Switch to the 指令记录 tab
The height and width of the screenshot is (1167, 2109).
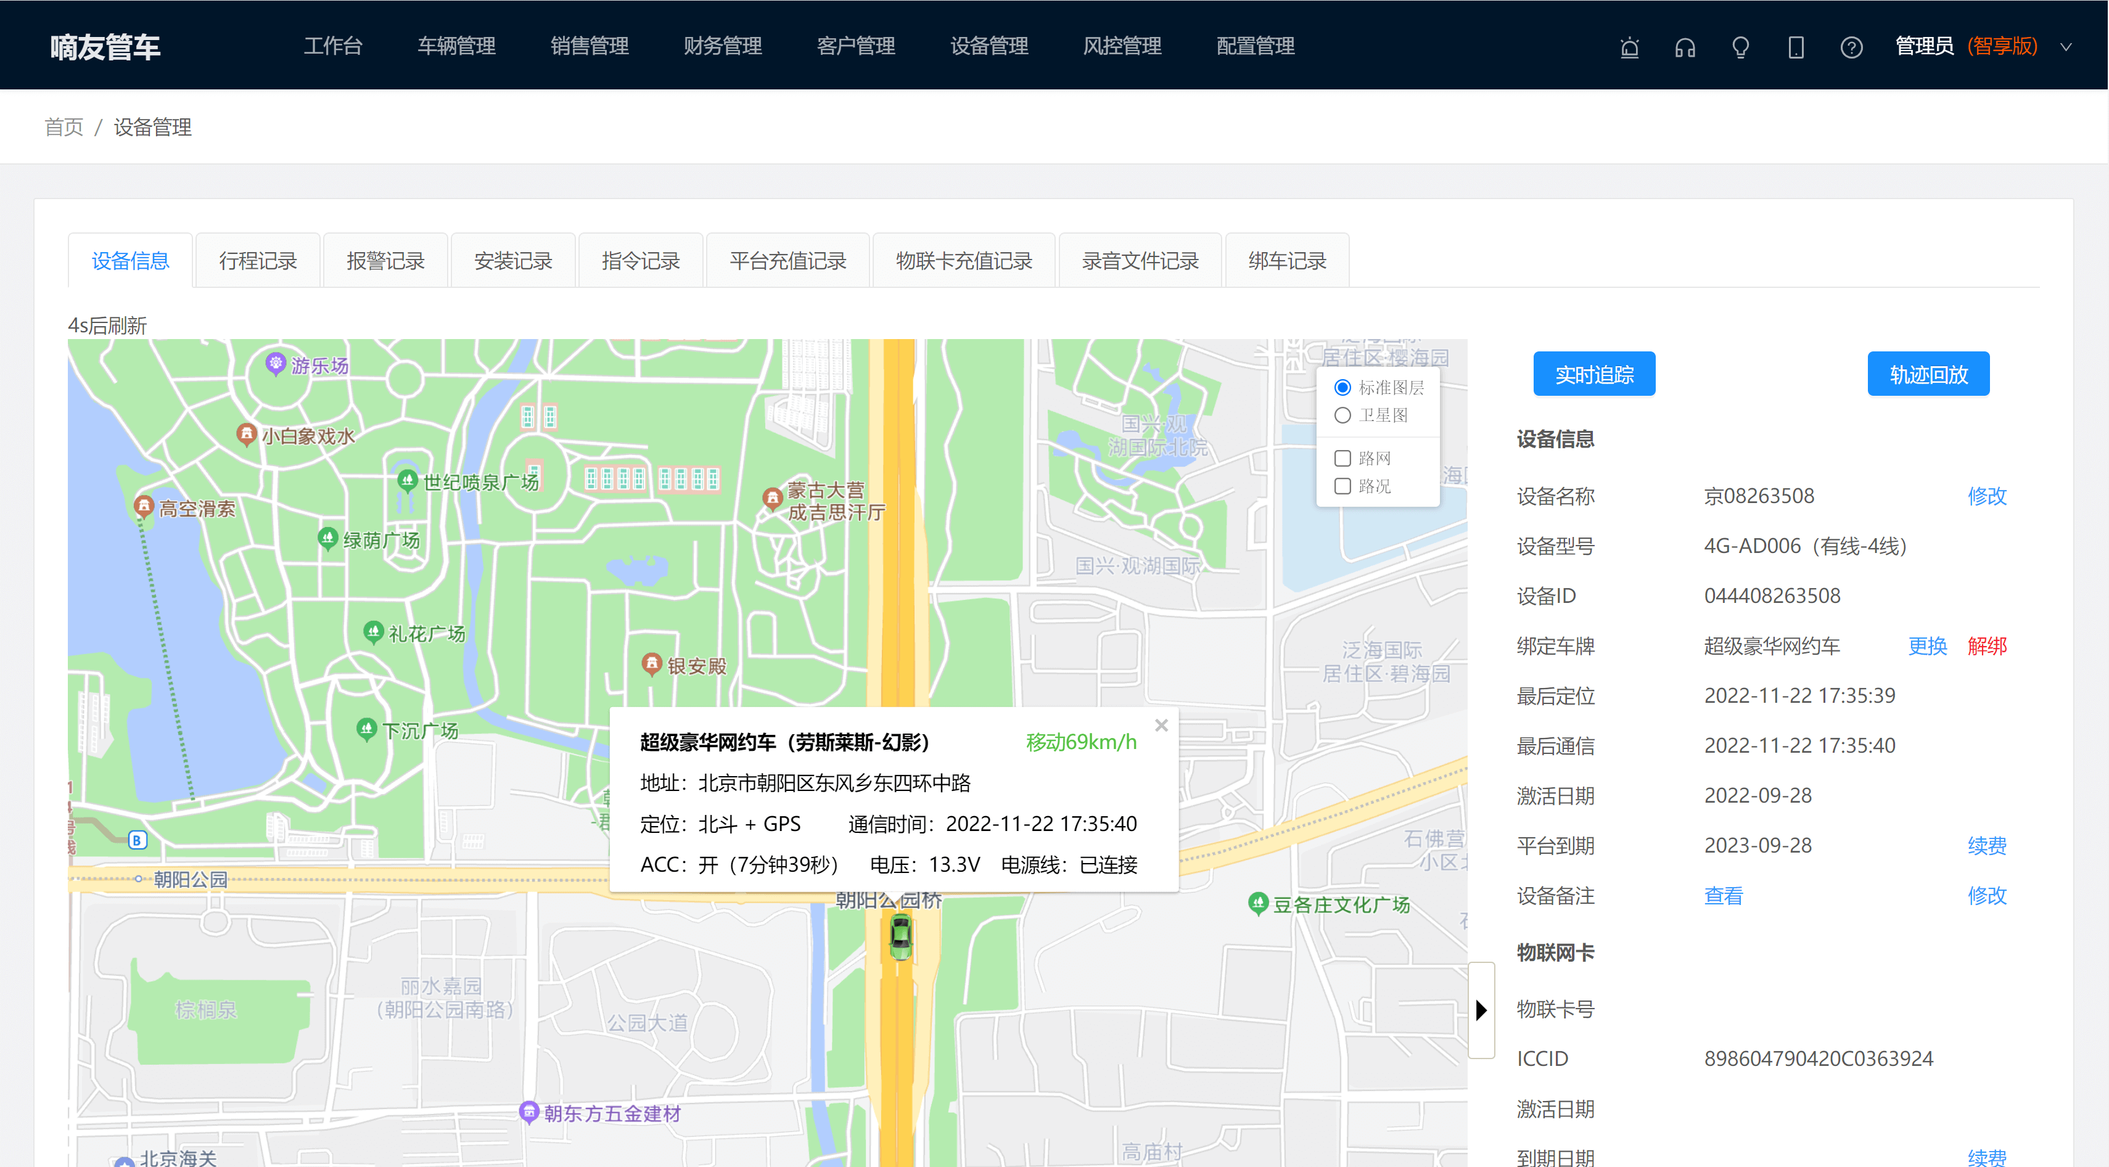(x=641, y=261)
